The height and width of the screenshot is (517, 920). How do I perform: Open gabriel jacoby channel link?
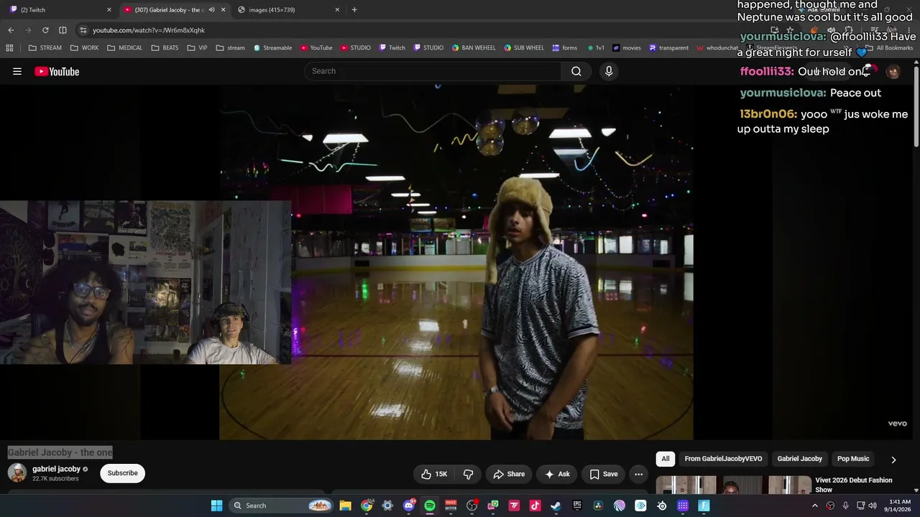coord(56,469)
